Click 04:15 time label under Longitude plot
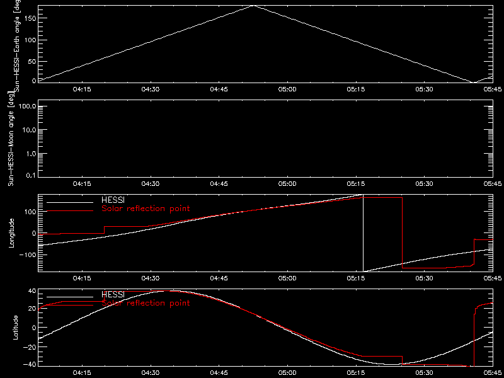 point(82,278)
